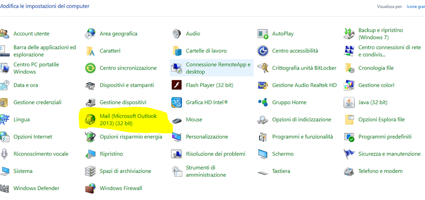Viewport: 425px width, 200px height.
Task: Open the Lingua link
Action: coord(22,119)
